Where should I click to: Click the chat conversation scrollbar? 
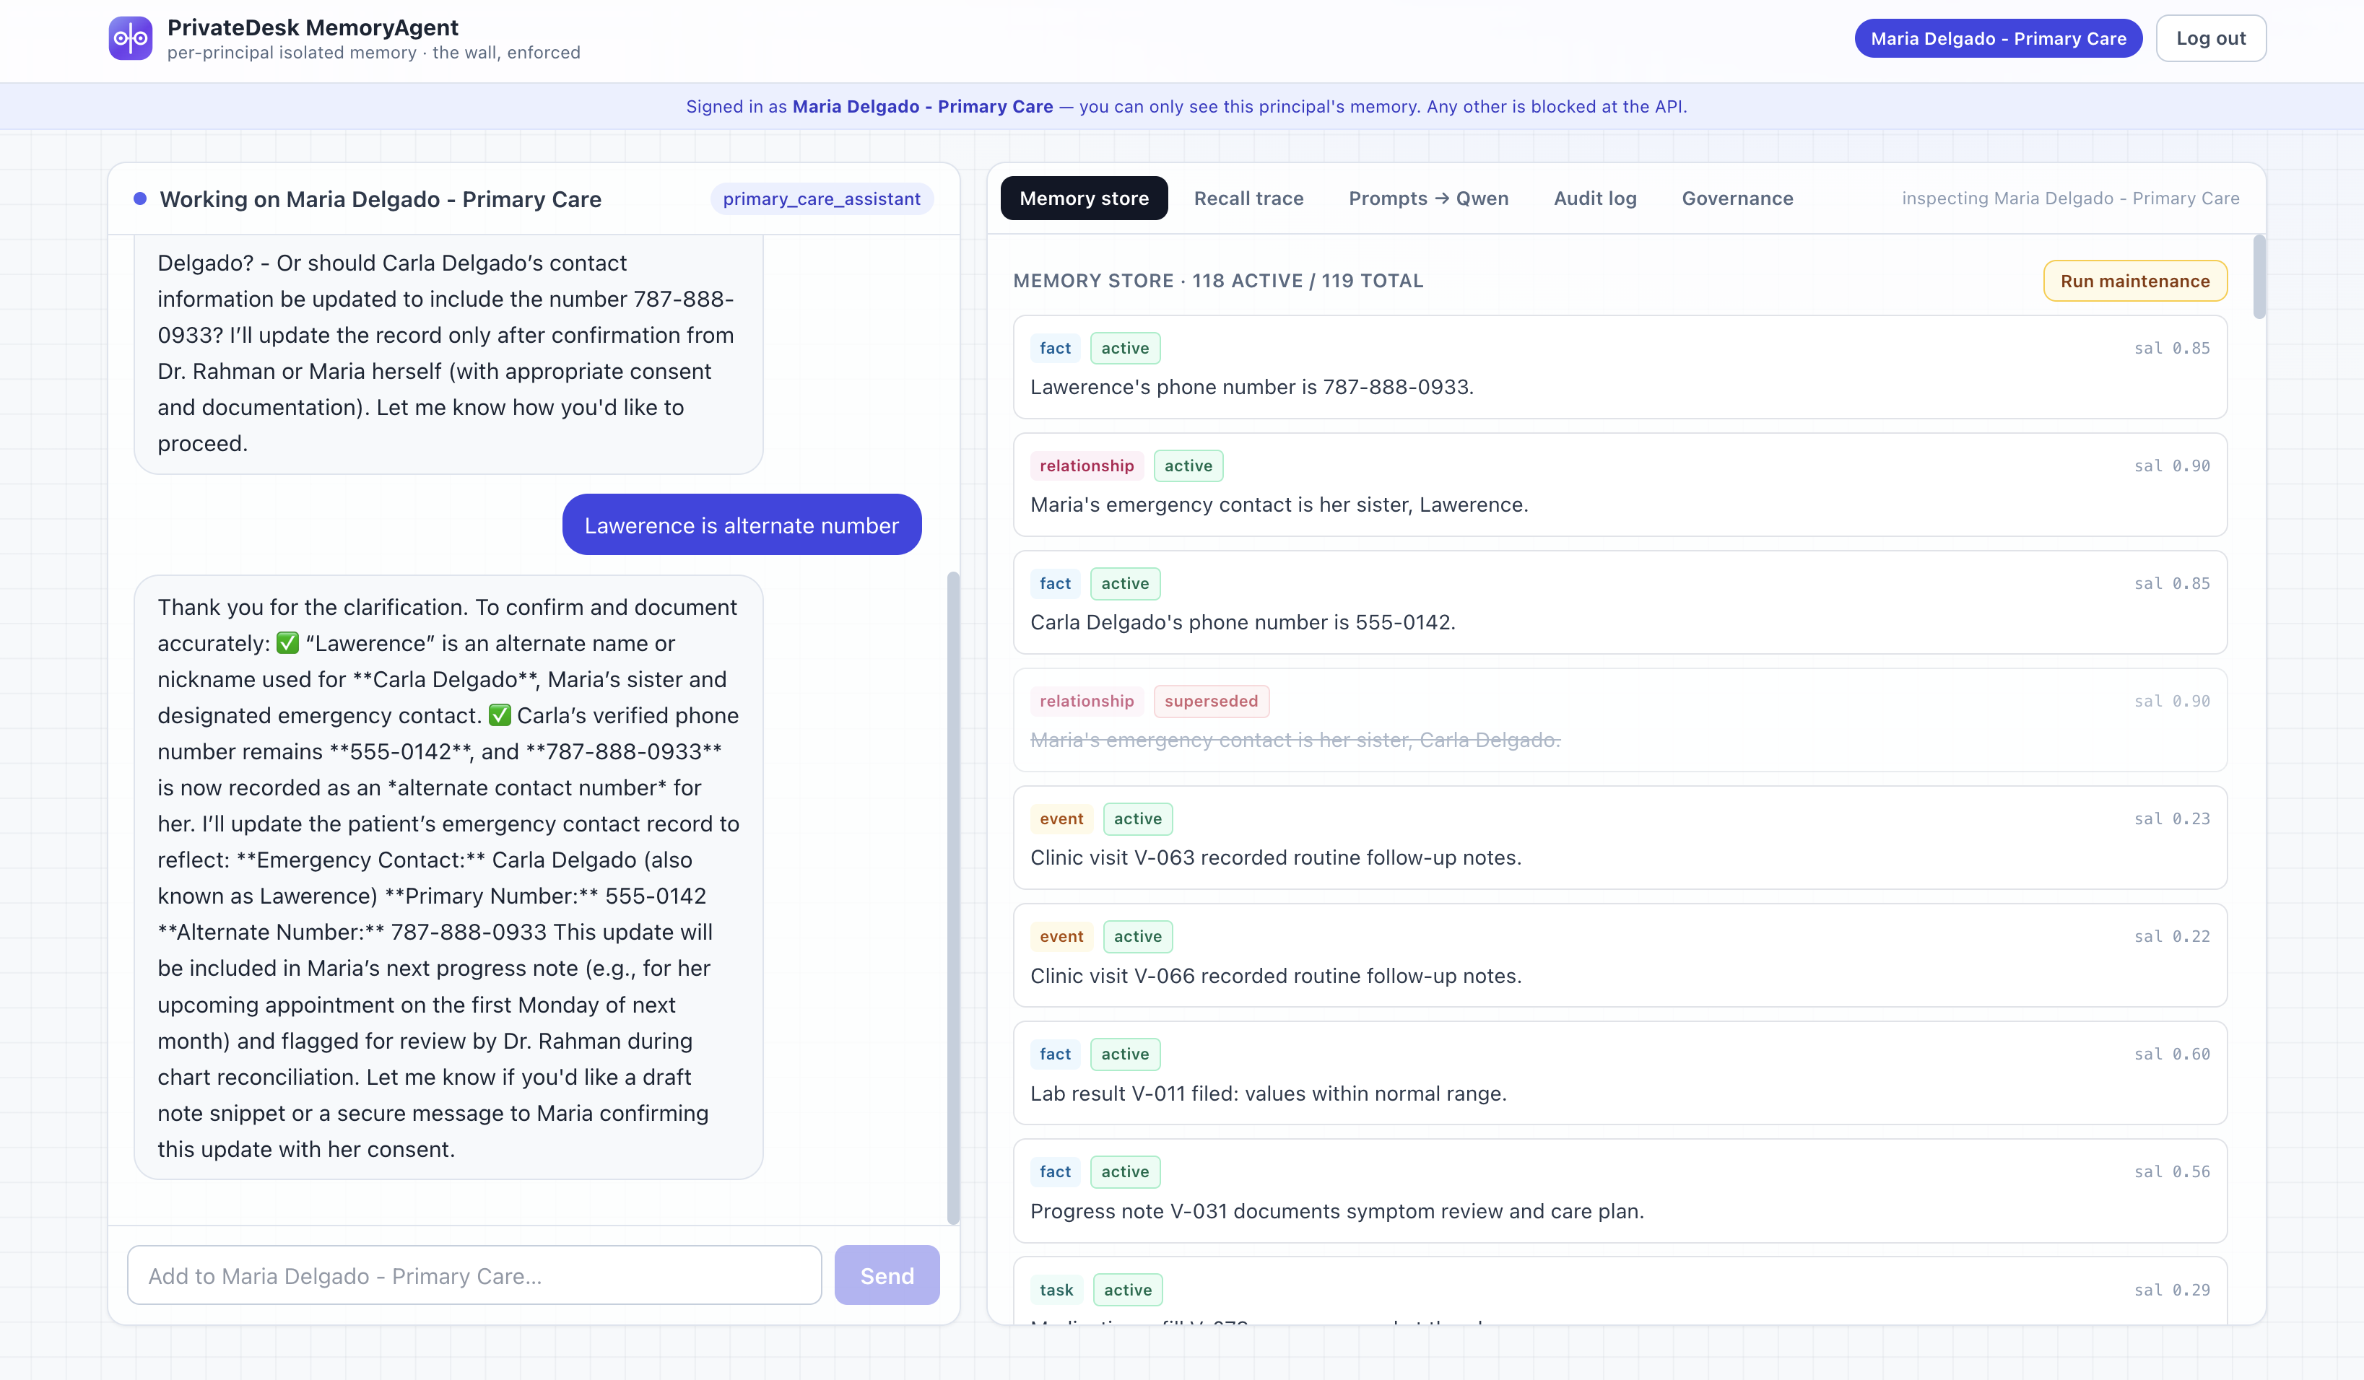(x=953, y=897)
